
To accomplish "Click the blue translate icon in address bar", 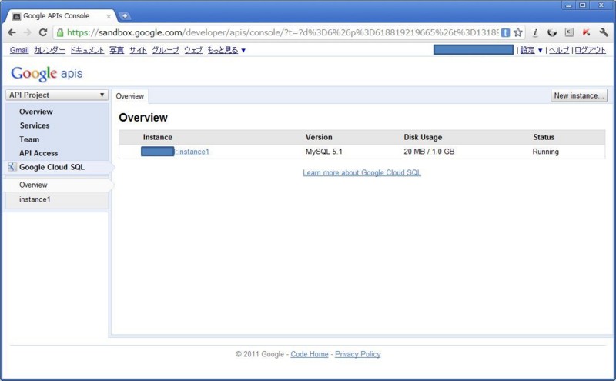I will [x=506, y=32].
